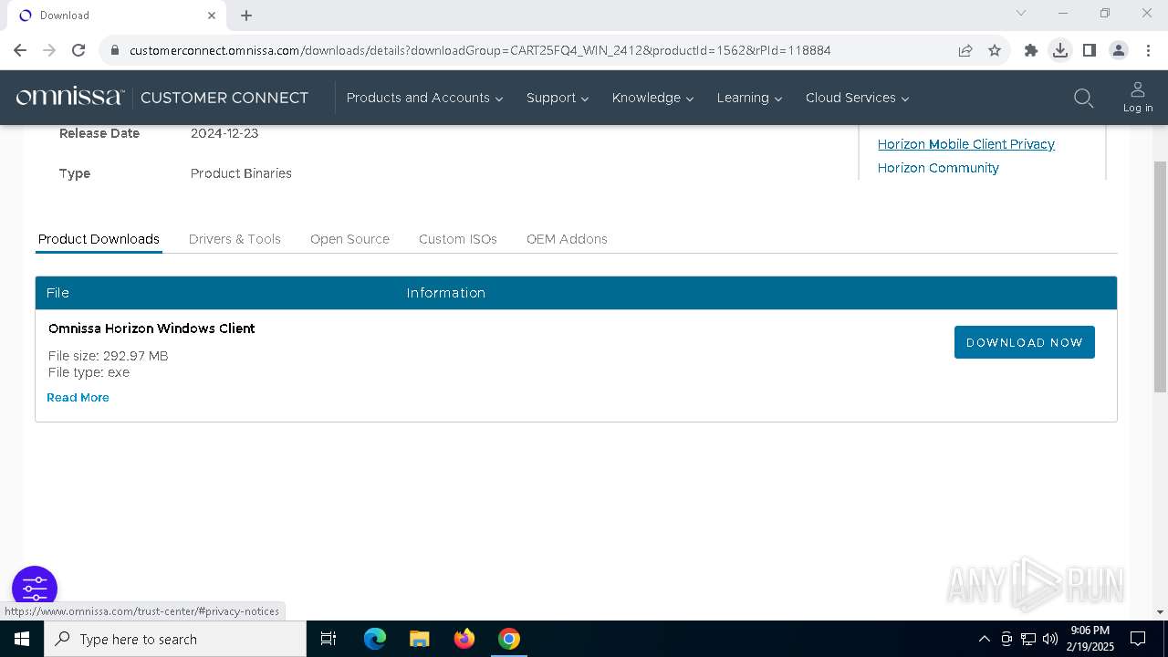Click the volume icon in system tray
This screenshot has width=1168, height=657.
(x=1050, y=639)
